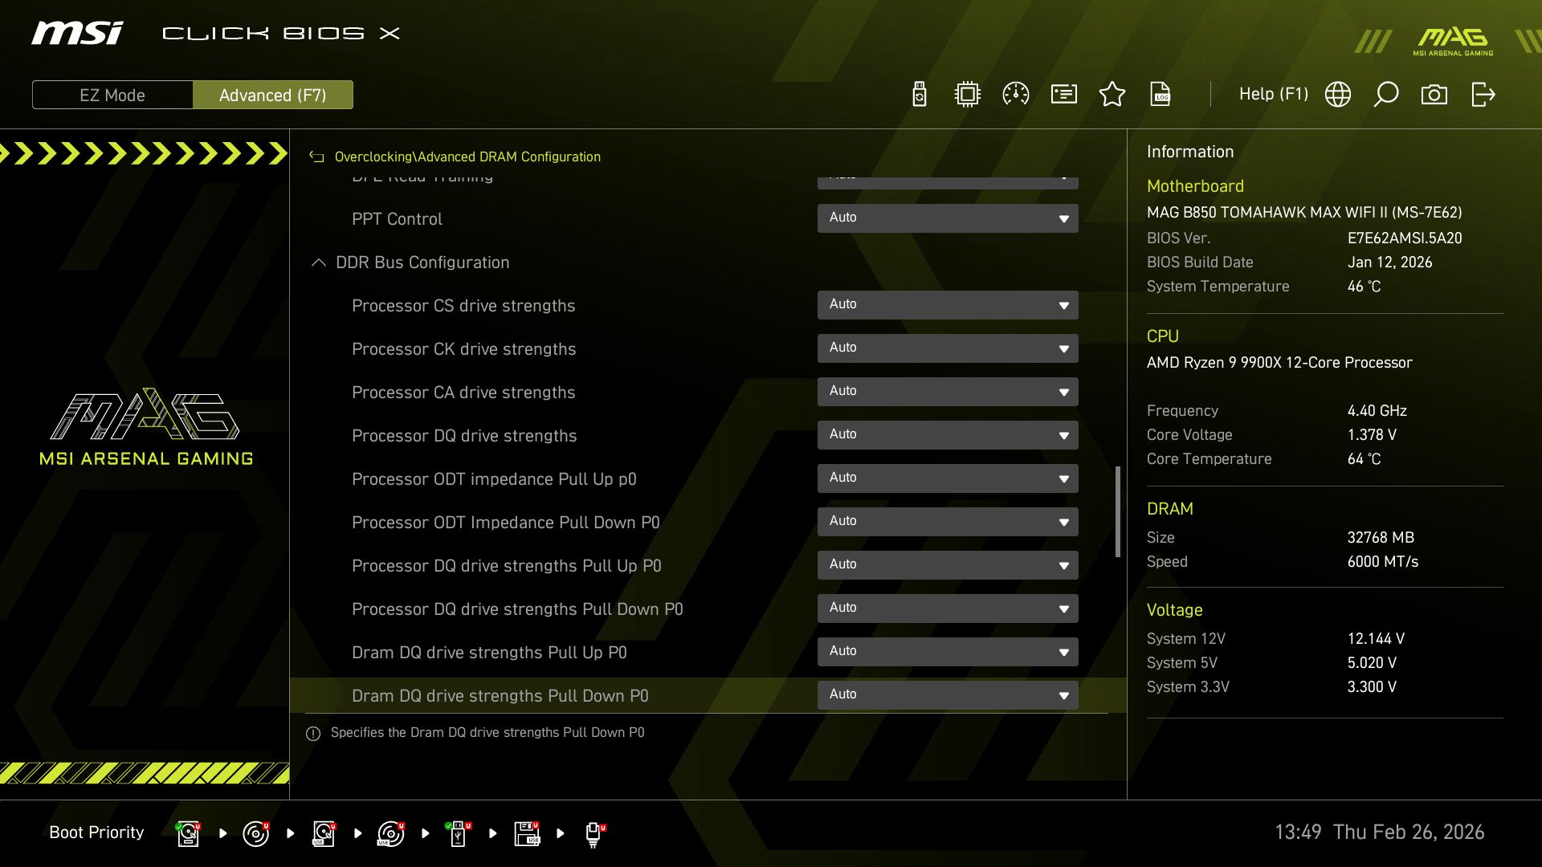Open Processor CS drive strengths dropdown

tap(948, 305)
